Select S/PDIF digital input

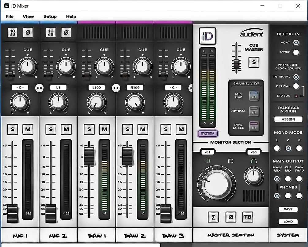coord(296,52)
